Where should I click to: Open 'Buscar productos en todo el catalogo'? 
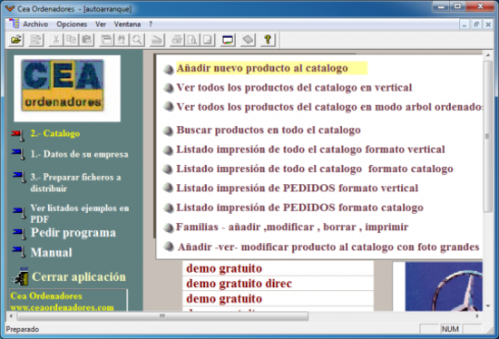click(269, 130)
